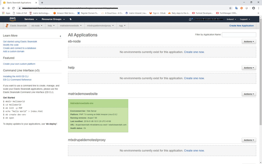The width and height of the screenshot is (262, 164).
Task: Open Add a custom domain link
Action: 14,51
